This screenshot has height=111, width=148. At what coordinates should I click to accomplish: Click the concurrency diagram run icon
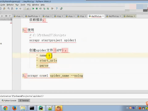tap(48, 9)
